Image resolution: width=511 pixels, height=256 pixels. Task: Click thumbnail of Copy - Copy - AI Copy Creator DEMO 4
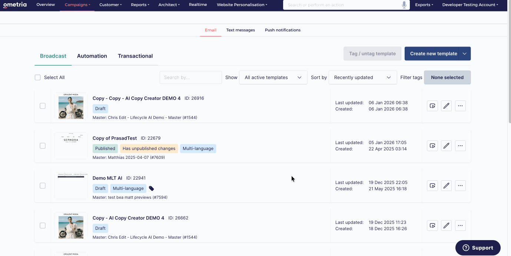tap(71, 106)
